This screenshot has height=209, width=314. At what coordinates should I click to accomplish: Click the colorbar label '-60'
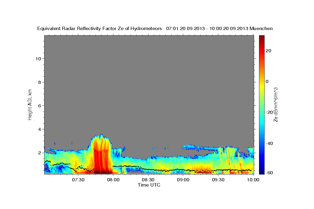click(x=269, y=172)
